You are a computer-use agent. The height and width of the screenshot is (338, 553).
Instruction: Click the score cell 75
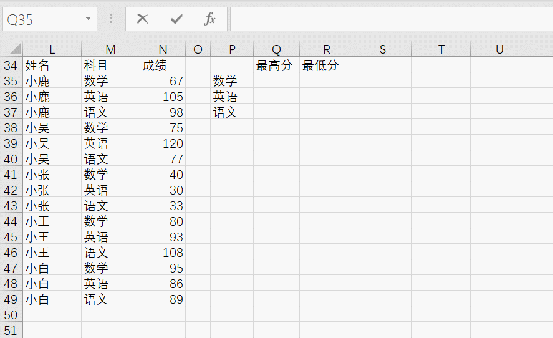coord(163,128)
